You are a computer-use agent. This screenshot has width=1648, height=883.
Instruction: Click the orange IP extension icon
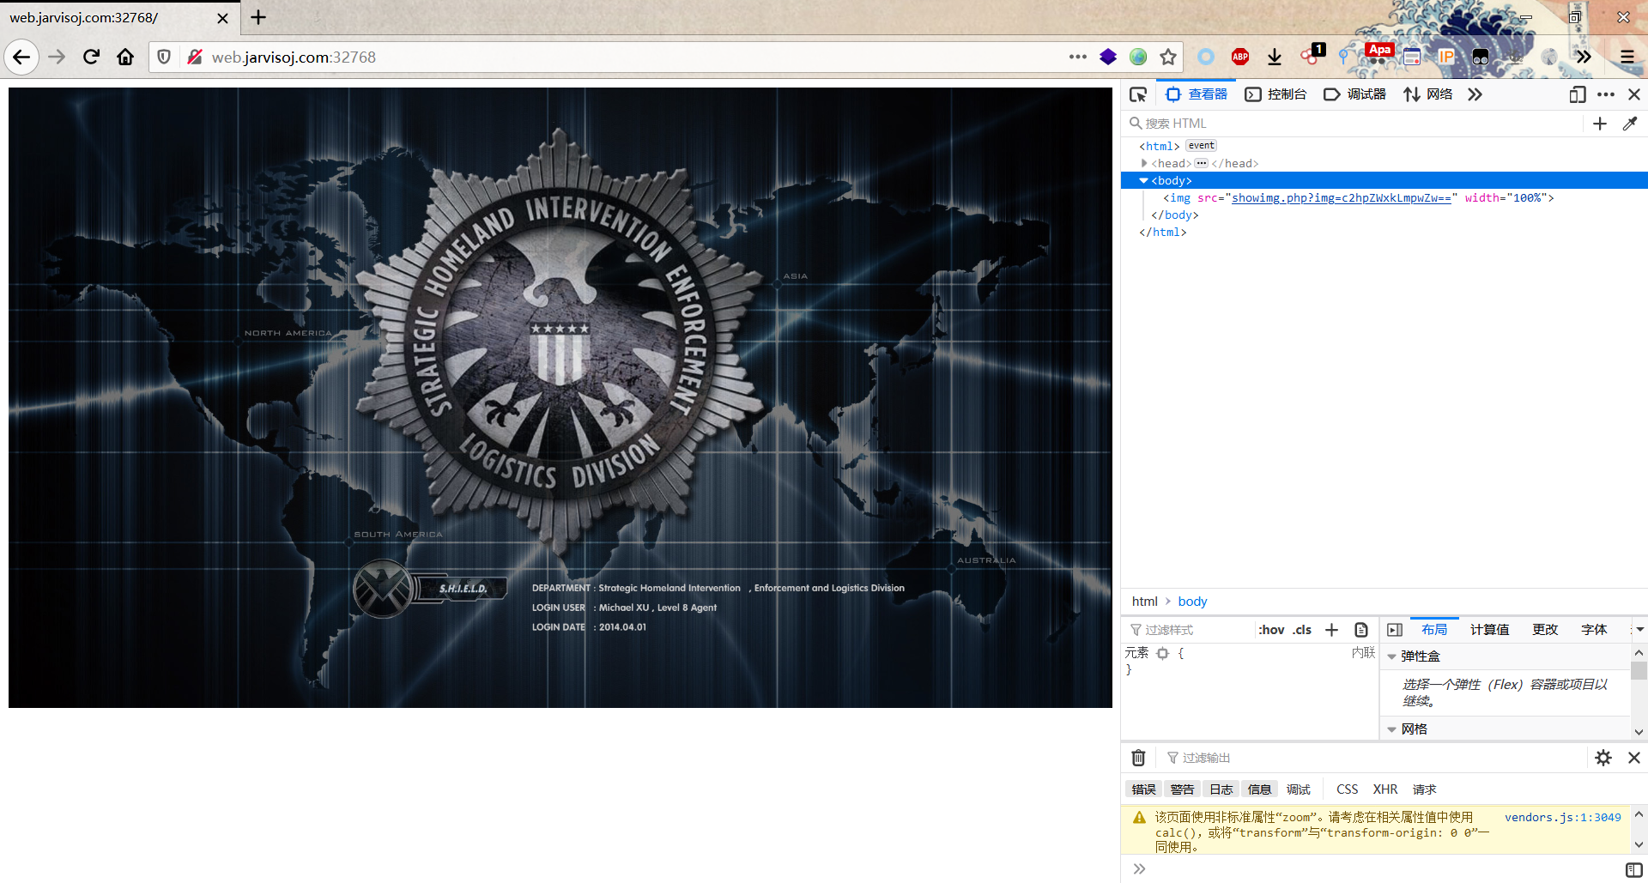tap(1446, 57)
